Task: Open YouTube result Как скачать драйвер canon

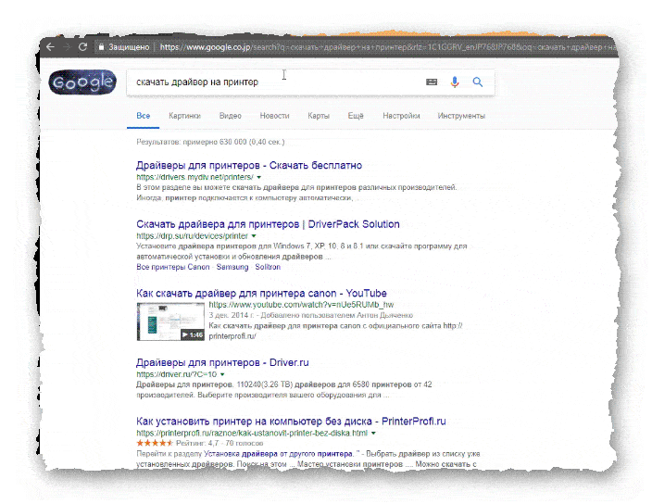Action: coord(261,293)
